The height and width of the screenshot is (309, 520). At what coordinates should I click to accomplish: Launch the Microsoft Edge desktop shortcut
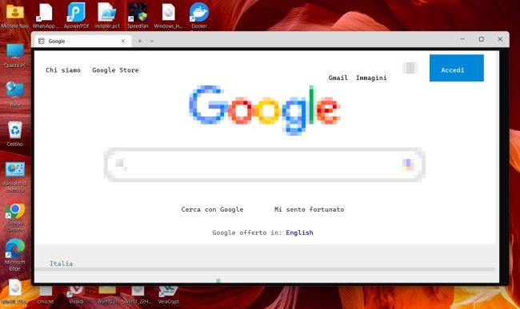[x=15, y=256]
